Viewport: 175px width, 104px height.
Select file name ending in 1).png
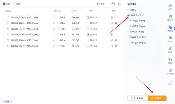click(x=24, y=17)
